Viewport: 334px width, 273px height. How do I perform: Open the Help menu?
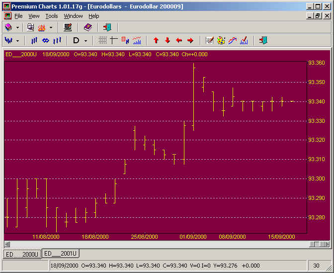[x=94, y=16]
